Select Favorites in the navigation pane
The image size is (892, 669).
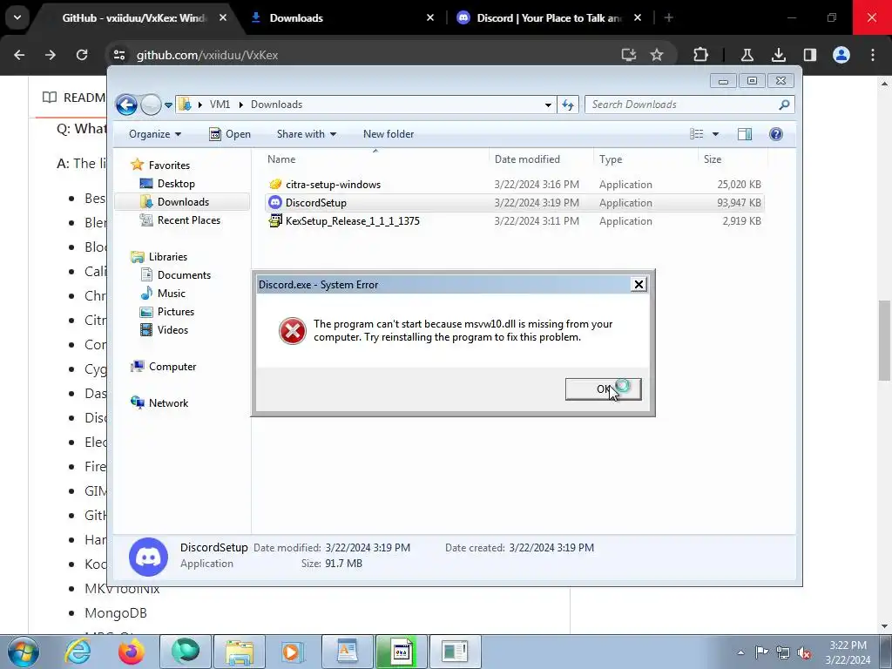169,165
